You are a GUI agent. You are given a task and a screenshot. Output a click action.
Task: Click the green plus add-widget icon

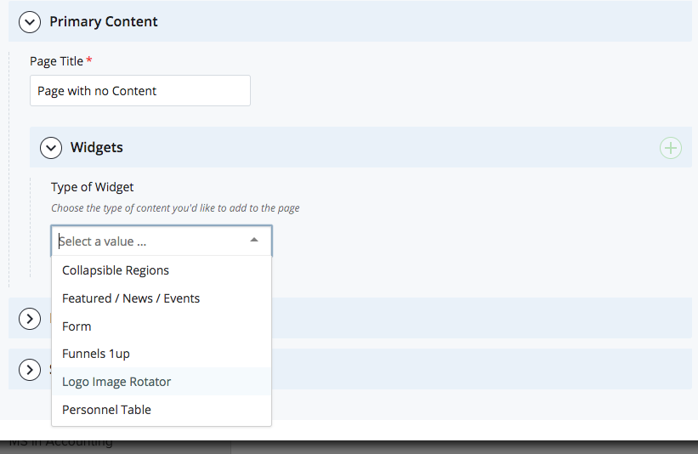[x=671, y=148]
